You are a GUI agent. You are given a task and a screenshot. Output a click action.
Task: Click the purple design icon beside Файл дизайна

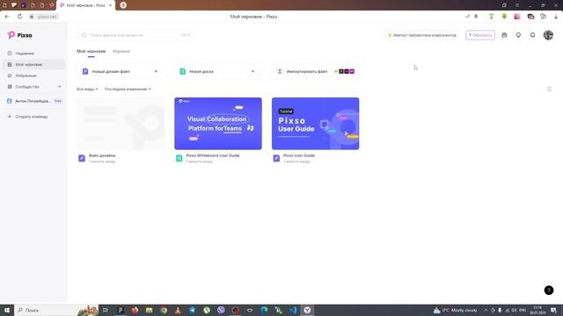[82, 158]
